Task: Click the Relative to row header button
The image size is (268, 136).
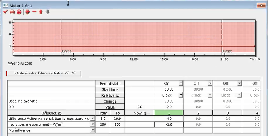Action: coord(110,95)
